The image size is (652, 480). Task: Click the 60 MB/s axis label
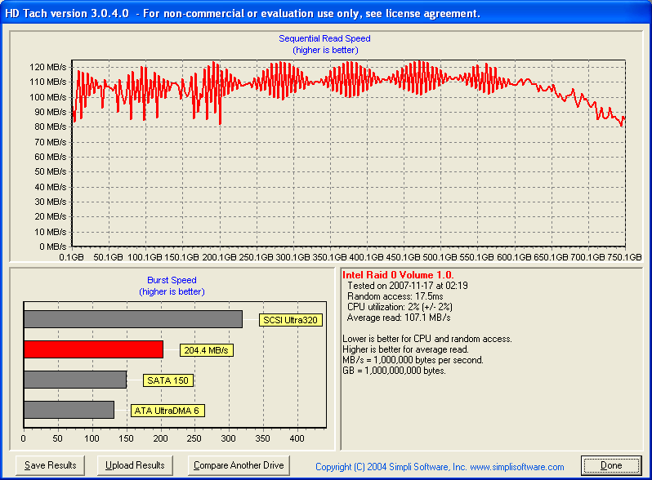click(51, 157)
